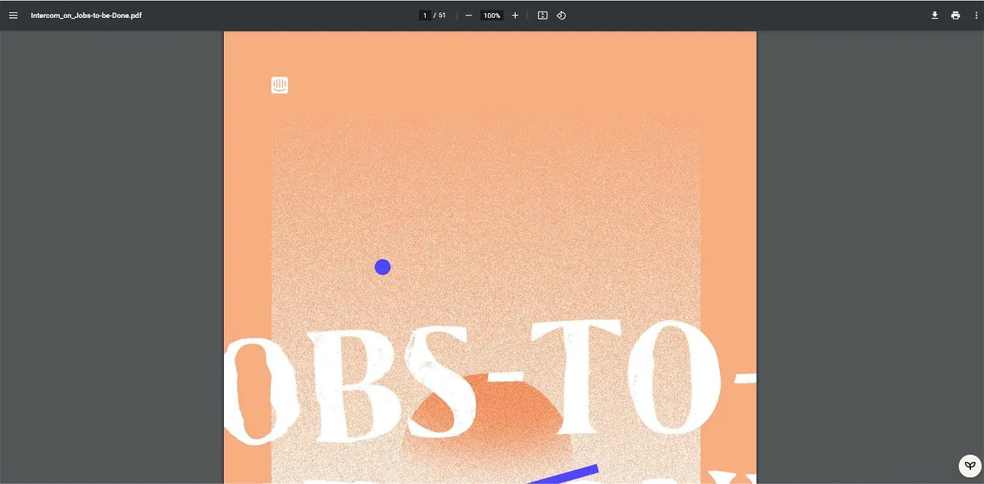Zoom out using the minus icon
984x484 pixels.
[x=468, y=15]
